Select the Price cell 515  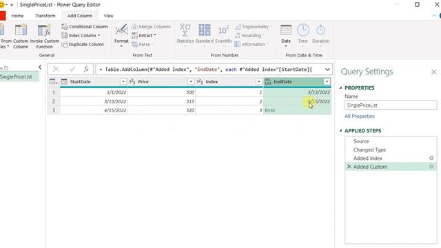click(161, 101)
